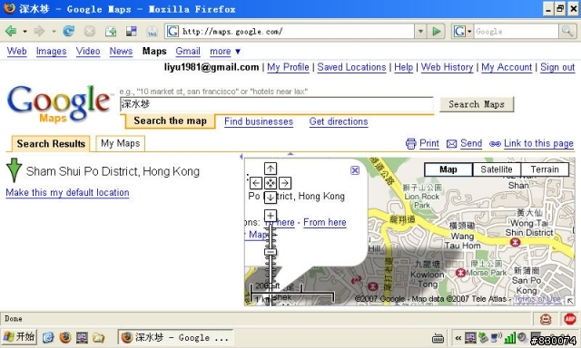This screenshot has width=581, height=348.
Task: Click the printer icon
Action: [411, 144]
